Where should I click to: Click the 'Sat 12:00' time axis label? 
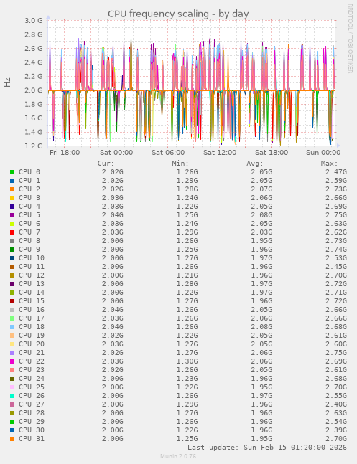click(220, 153)
